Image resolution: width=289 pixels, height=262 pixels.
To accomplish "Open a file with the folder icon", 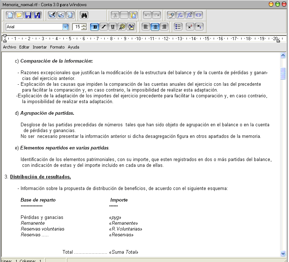I will [x=19, y=15].
